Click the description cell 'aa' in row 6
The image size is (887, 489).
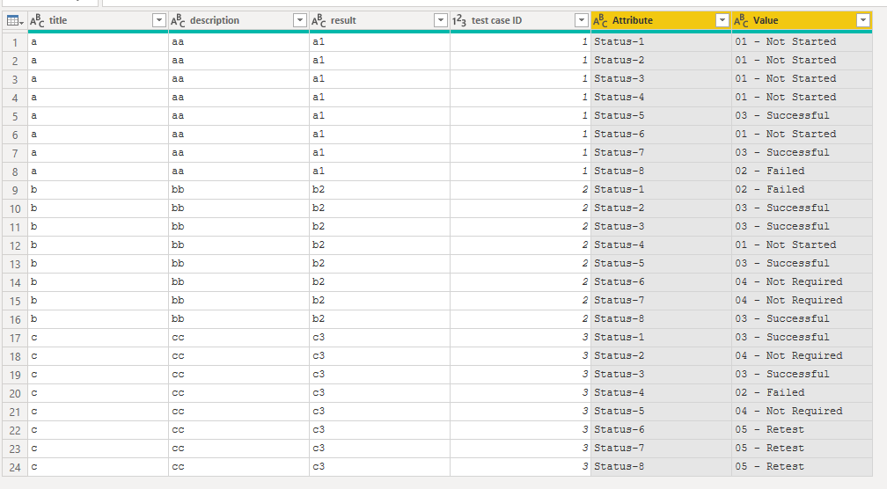click(238, 135)
